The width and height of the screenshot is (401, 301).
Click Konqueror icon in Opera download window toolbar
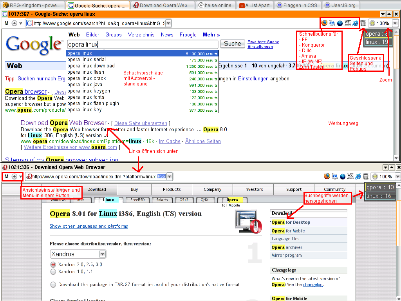[x=335, y=176]
